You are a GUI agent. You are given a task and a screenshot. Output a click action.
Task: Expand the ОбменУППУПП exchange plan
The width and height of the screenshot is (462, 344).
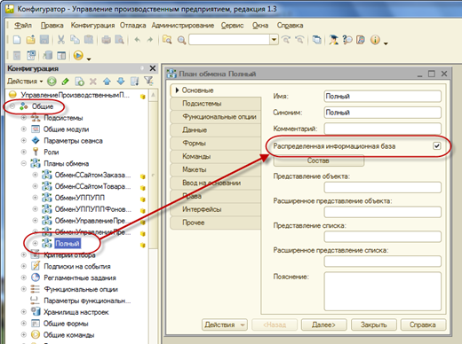coord(35,198)
